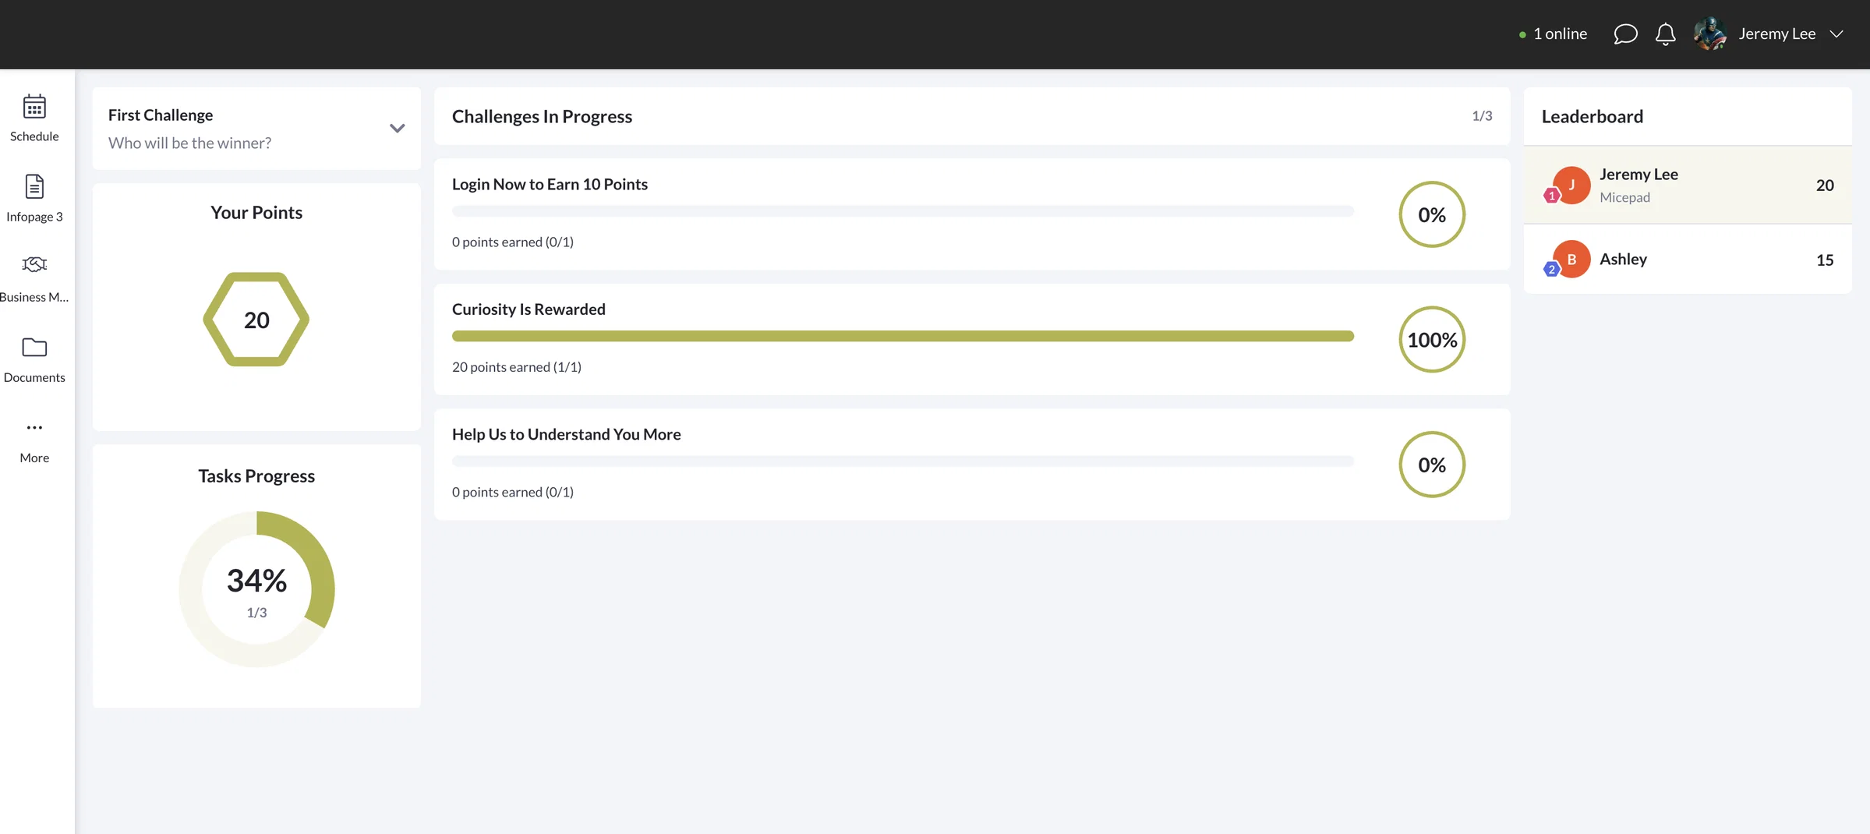Viewport: 1870px width, 834px height.
Task: Open the Schedule calendar icon
Action: 34,107
